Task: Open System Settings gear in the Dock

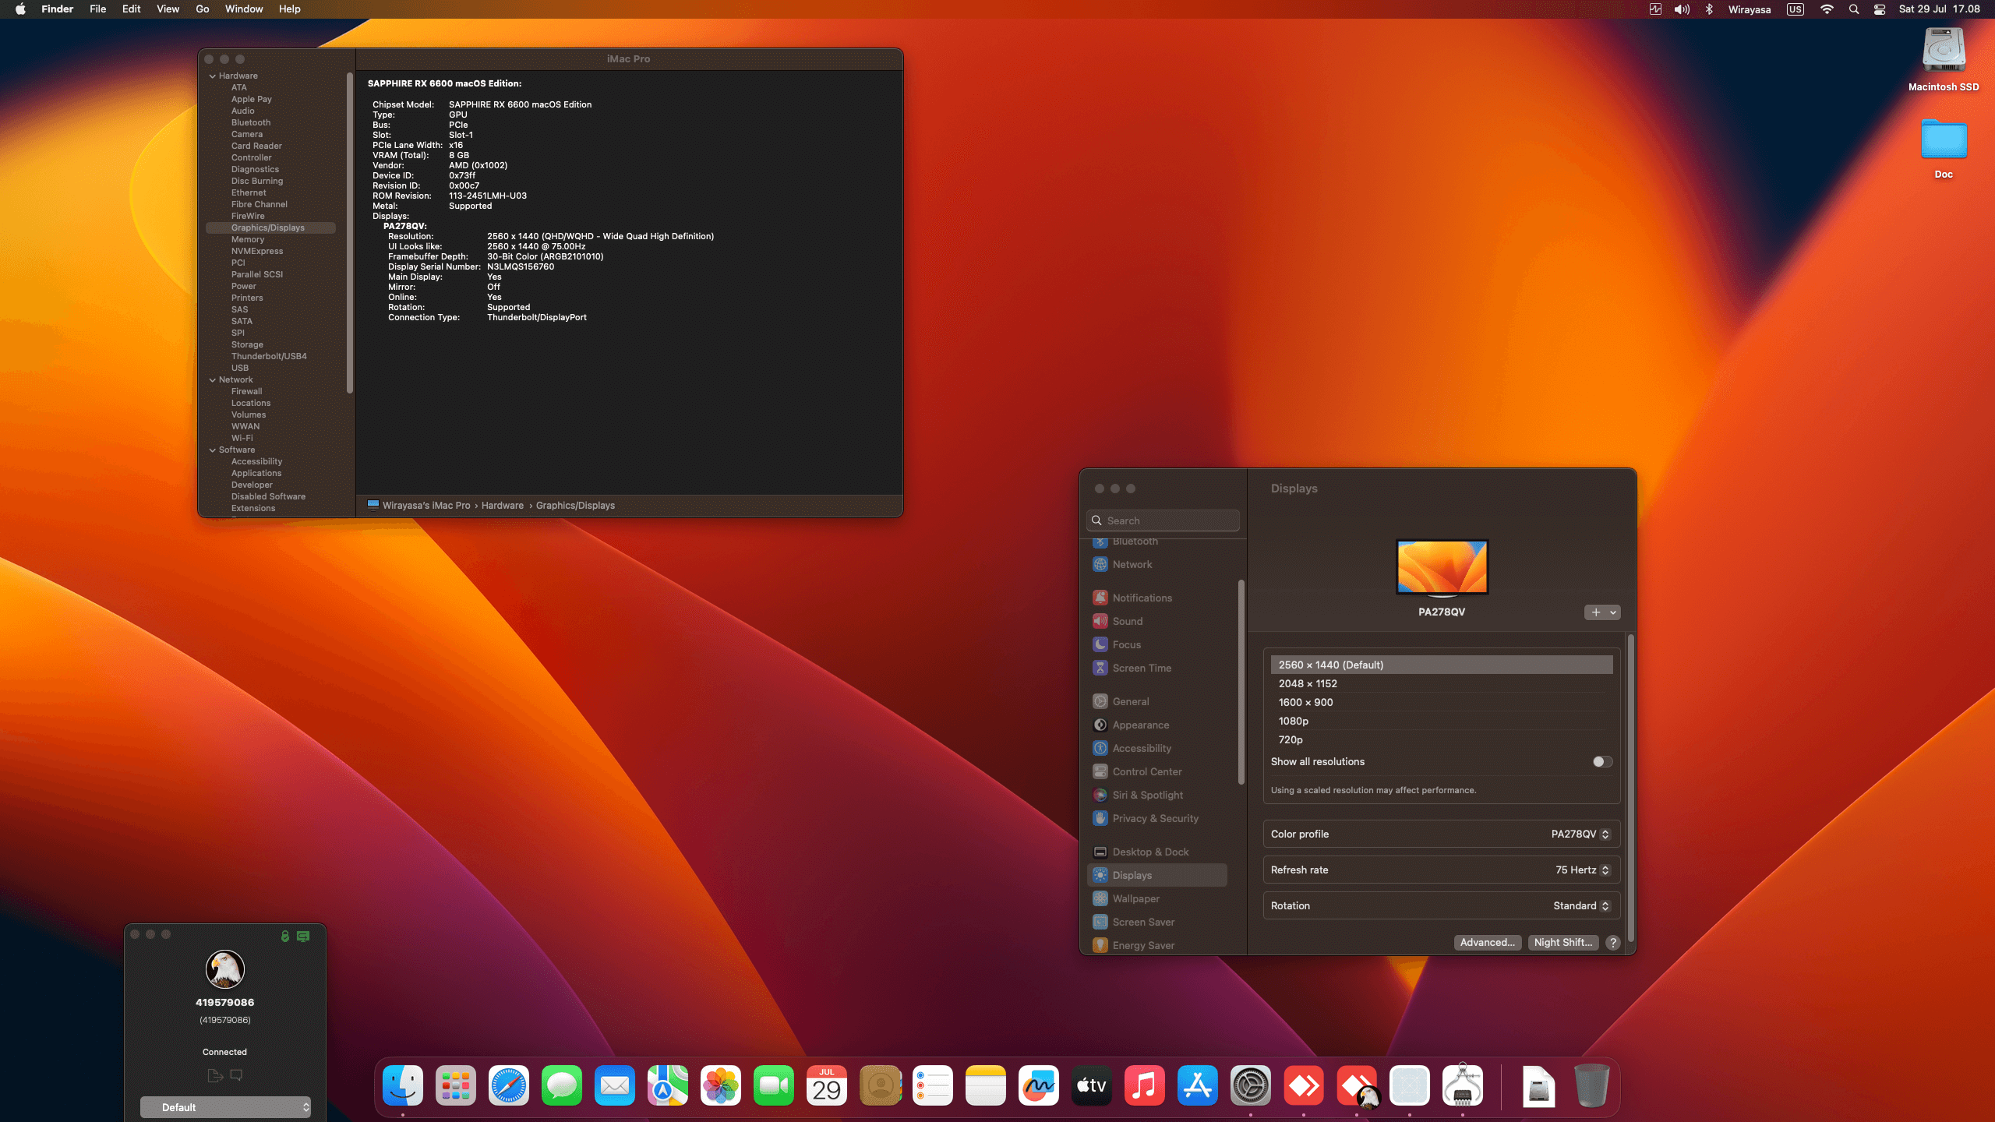Action: [1251, 1085]
